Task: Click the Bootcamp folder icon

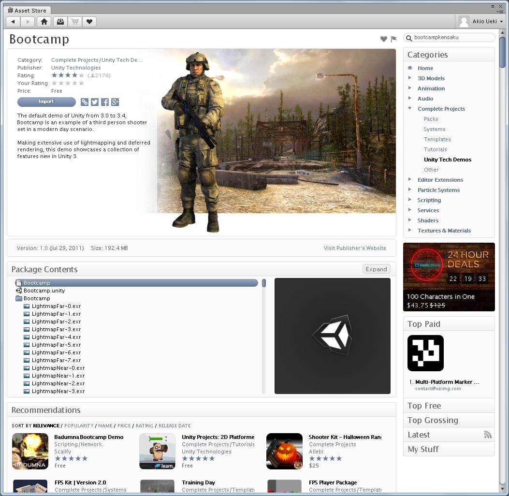Action: (x=19, y=298)
